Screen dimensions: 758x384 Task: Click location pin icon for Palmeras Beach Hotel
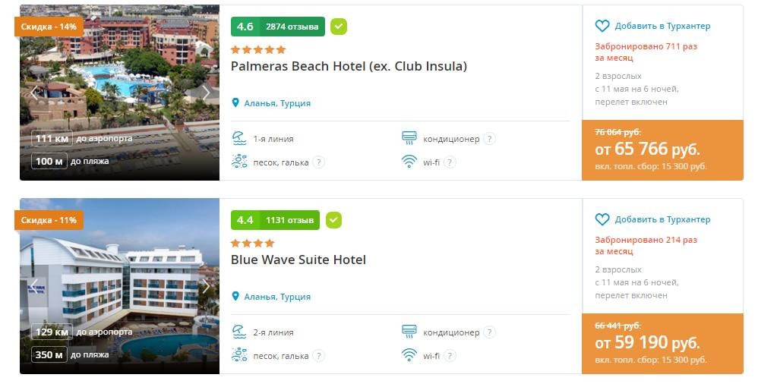[x=236, y=103]
